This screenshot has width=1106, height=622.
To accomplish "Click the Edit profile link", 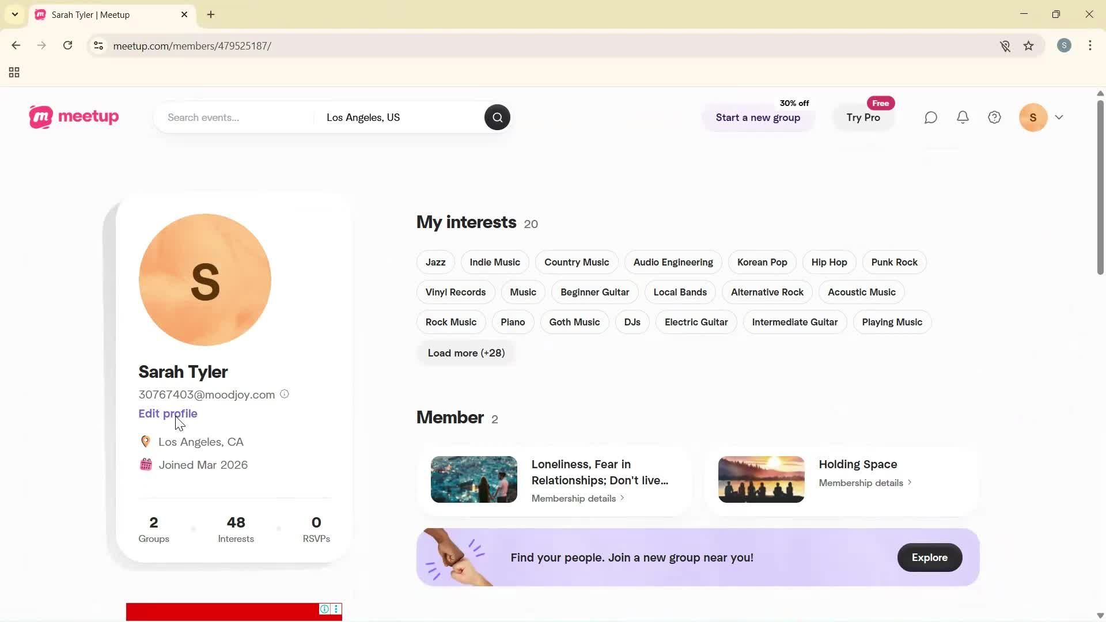I will 168,413.
